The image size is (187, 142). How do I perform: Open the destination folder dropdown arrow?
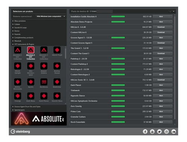pyautogui.click(x=174, y=12)
